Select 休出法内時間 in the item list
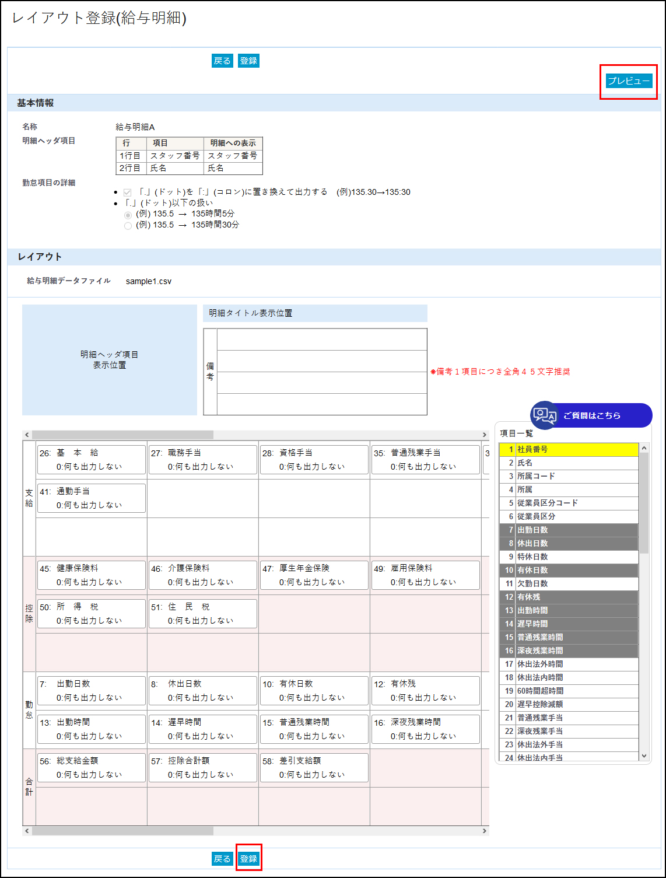This screenshot has width=666, height=878. 569,677
